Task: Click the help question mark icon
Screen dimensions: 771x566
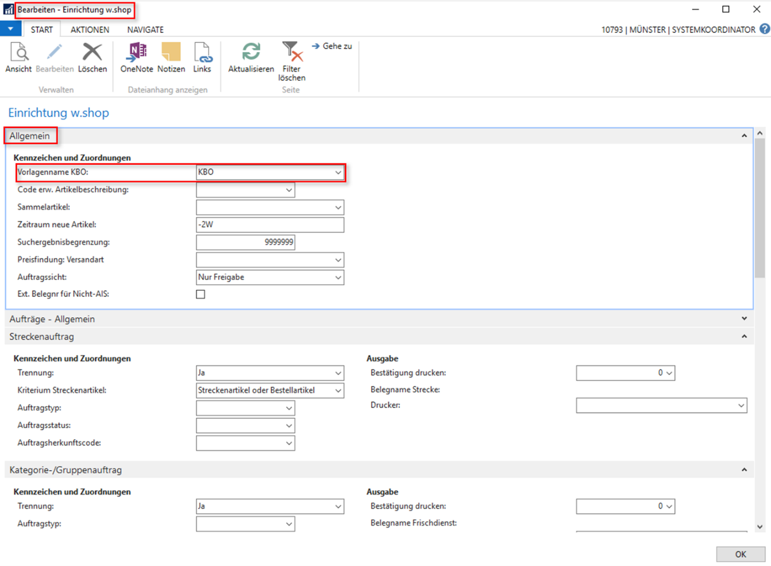Action: coord(765,29)
